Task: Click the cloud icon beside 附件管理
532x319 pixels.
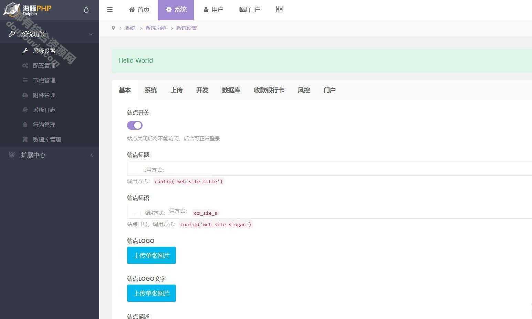Action: pyautogui.click(x=25, y=95)
